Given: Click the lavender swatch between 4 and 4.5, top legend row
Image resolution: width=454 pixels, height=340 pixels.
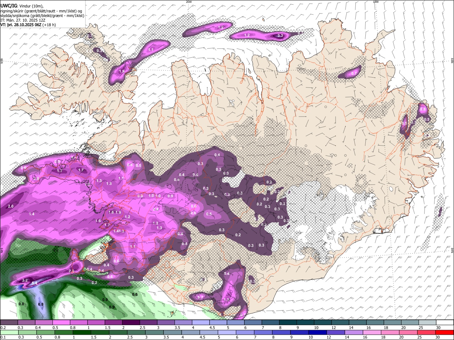Looking at the screenshot, I should (x=201, y=323).
